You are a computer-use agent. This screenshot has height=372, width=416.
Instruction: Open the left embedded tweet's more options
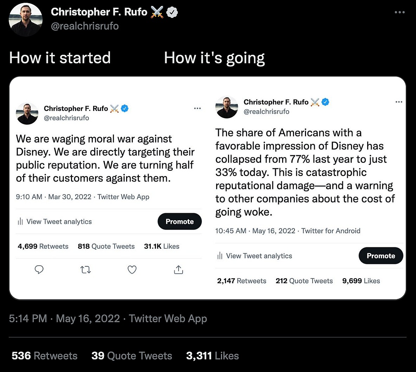pos(197,108)
